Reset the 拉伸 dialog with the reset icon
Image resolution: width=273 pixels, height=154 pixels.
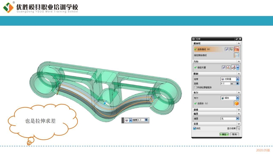tap(236, 39)
